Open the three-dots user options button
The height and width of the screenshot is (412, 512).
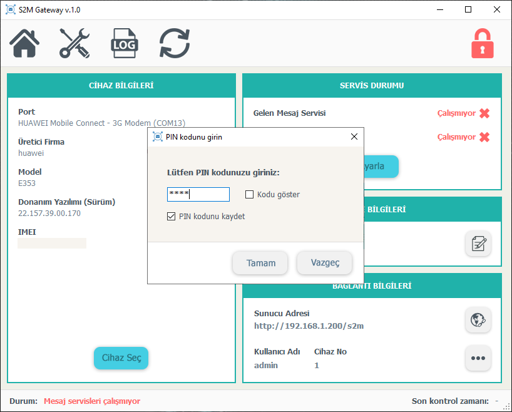478,358
